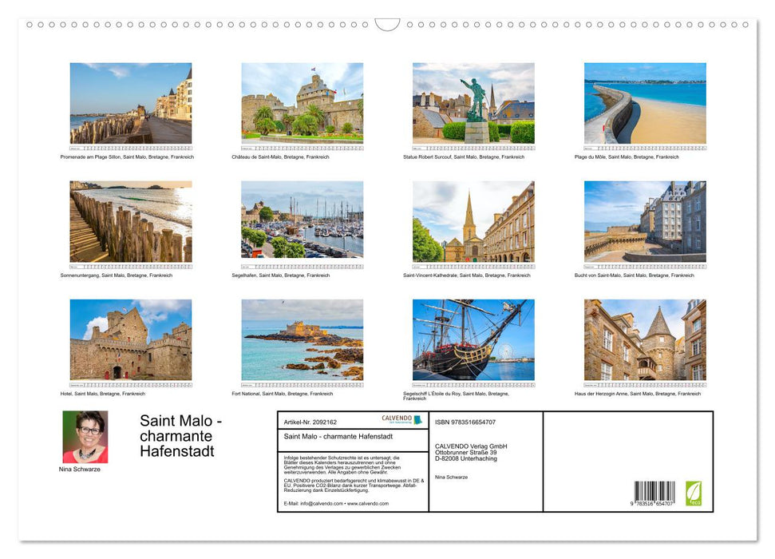Image resolution: width=775 pixels, height=559 pixels.
Task: Click the green eco leaf logo
Action: 694,495
